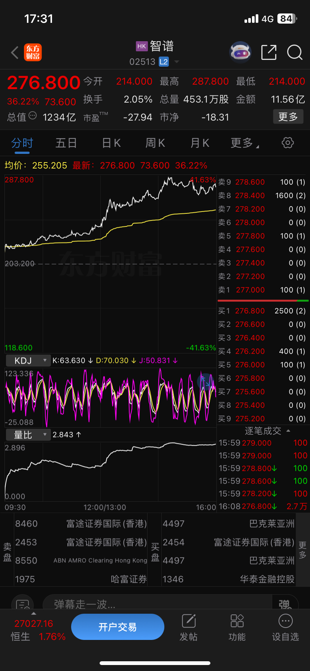310x671 pixels.
Task: Expand the 逐笔成交 header arrow
Action: click(288, 431)
